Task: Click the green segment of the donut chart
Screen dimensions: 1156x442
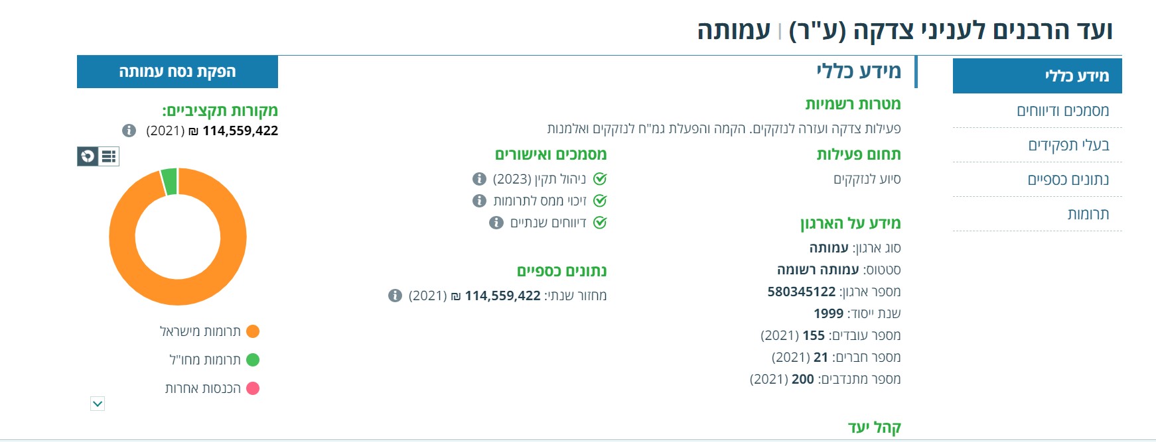Action: (x=170, y=182)
